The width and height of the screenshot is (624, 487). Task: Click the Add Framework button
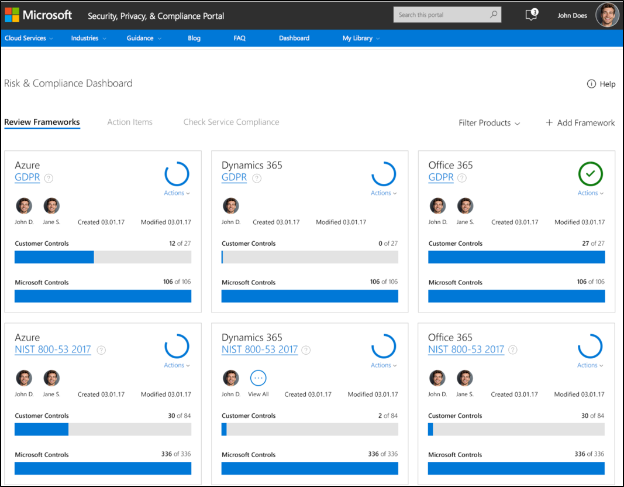click(x=580, y=123)
